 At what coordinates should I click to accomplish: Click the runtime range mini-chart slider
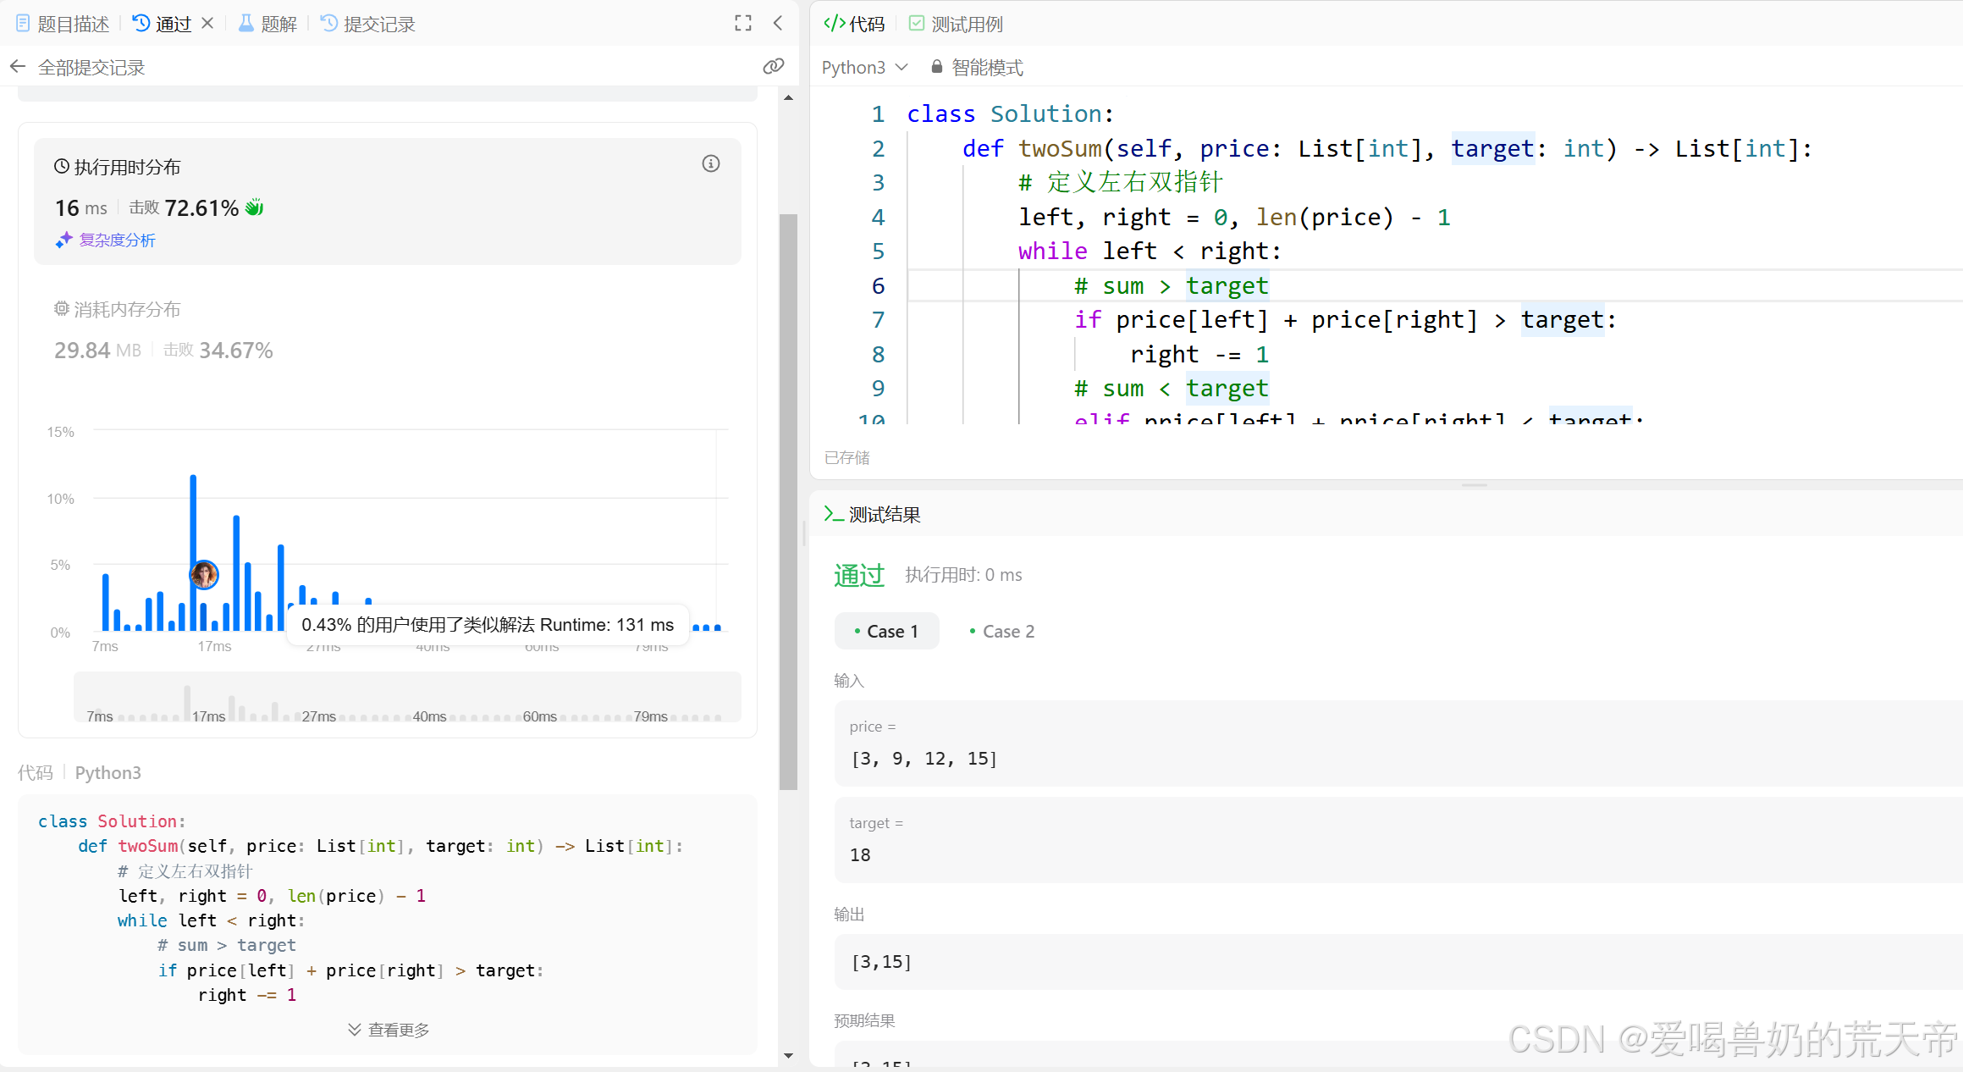(x=407, y=697)
